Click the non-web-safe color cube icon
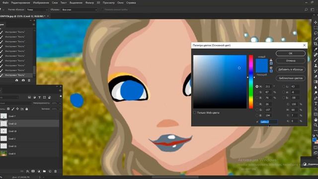The height and width of the screenshot is (179, 318). [271, 68]
